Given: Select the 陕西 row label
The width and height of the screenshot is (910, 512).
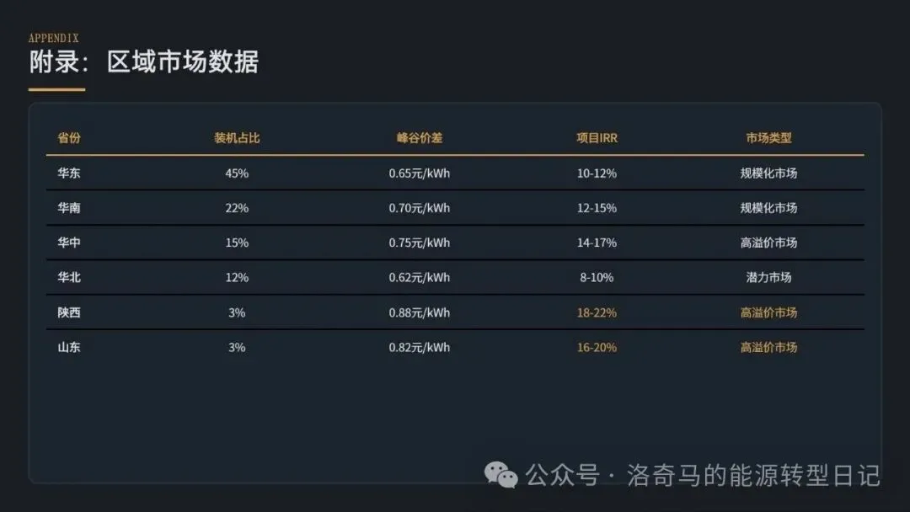Looking at the screenshot, I should 69,312.
